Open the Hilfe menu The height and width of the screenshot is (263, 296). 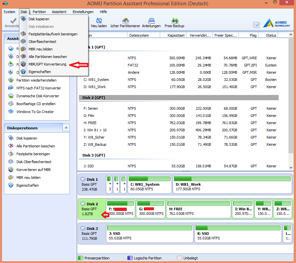tap(103, 12)
